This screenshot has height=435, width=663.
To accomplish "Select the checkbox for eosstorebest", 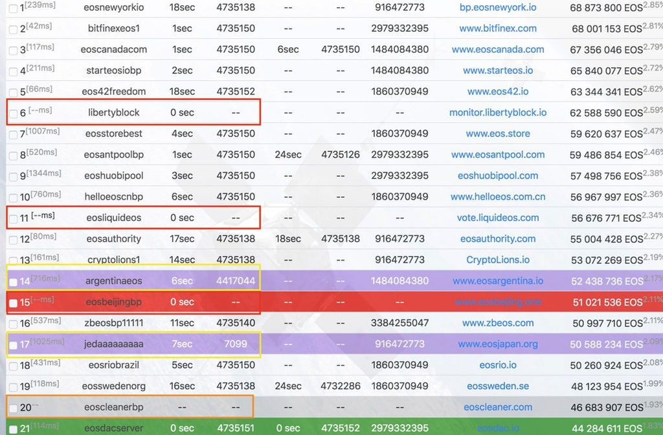I will 13,134.
